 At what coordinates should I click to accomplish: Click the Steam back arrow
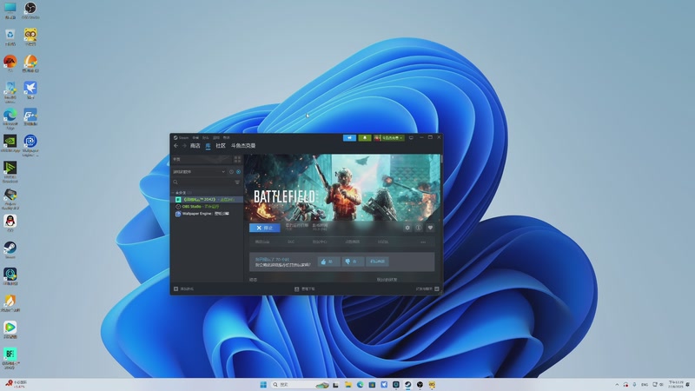pyautogui.click(x=176, y=146)
